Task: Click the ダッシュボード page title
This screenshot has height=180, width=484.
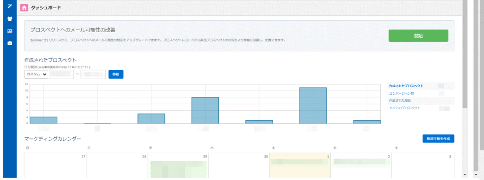Action: (46, 8)
